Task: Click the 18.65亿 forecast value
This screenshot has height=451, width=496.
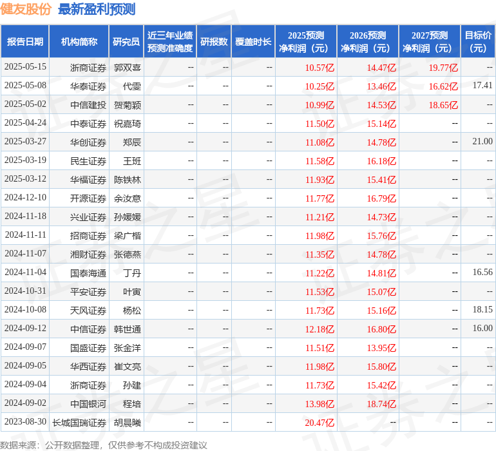Action: pos(443,105)
